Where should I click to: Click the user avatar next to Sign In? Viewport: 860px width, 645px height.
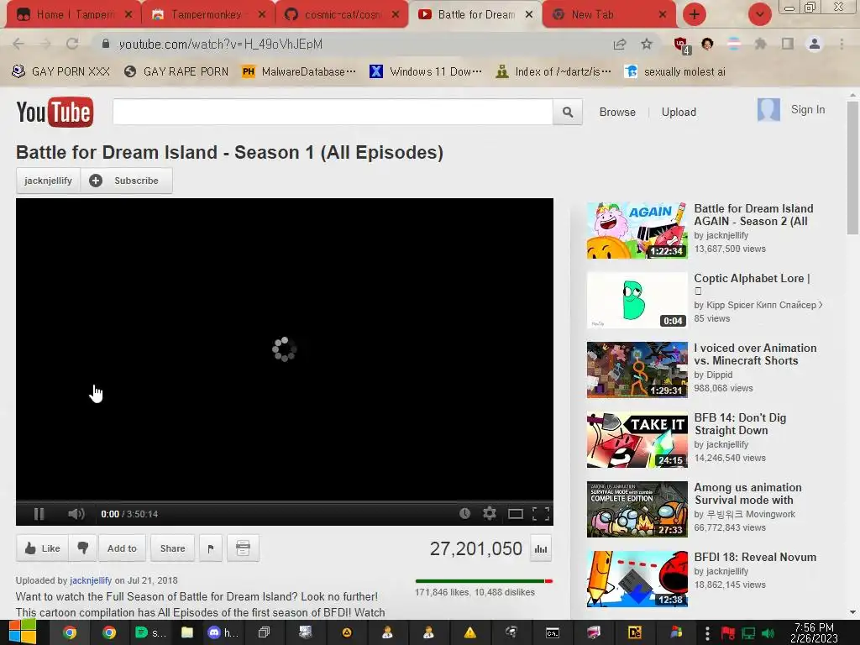[768, 110]
